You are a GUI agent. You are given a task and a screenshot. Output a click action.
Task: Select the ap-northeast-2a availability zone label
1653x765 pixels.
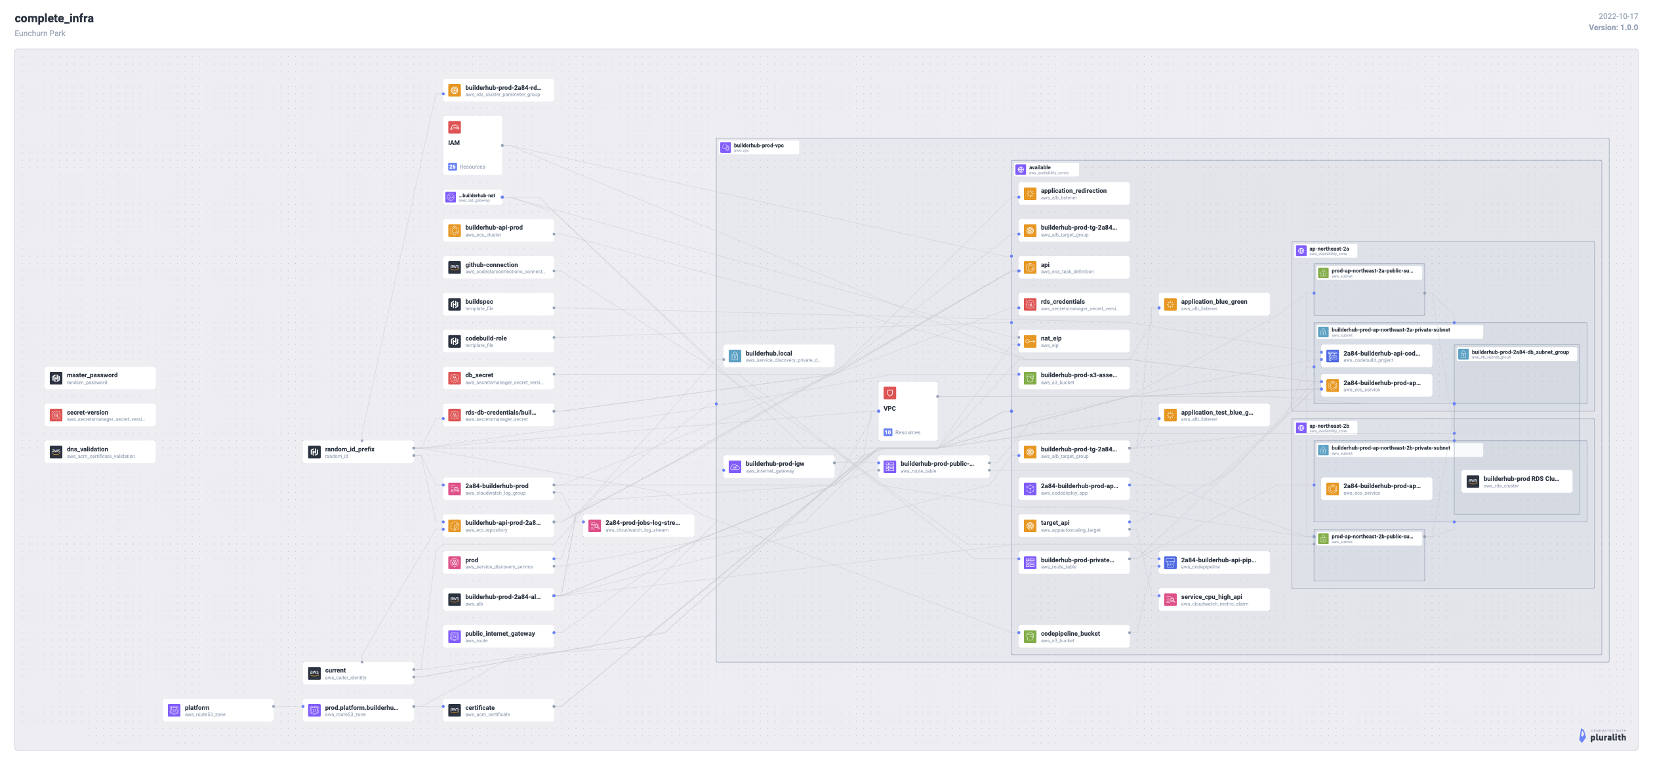(x=1328, y=249)
